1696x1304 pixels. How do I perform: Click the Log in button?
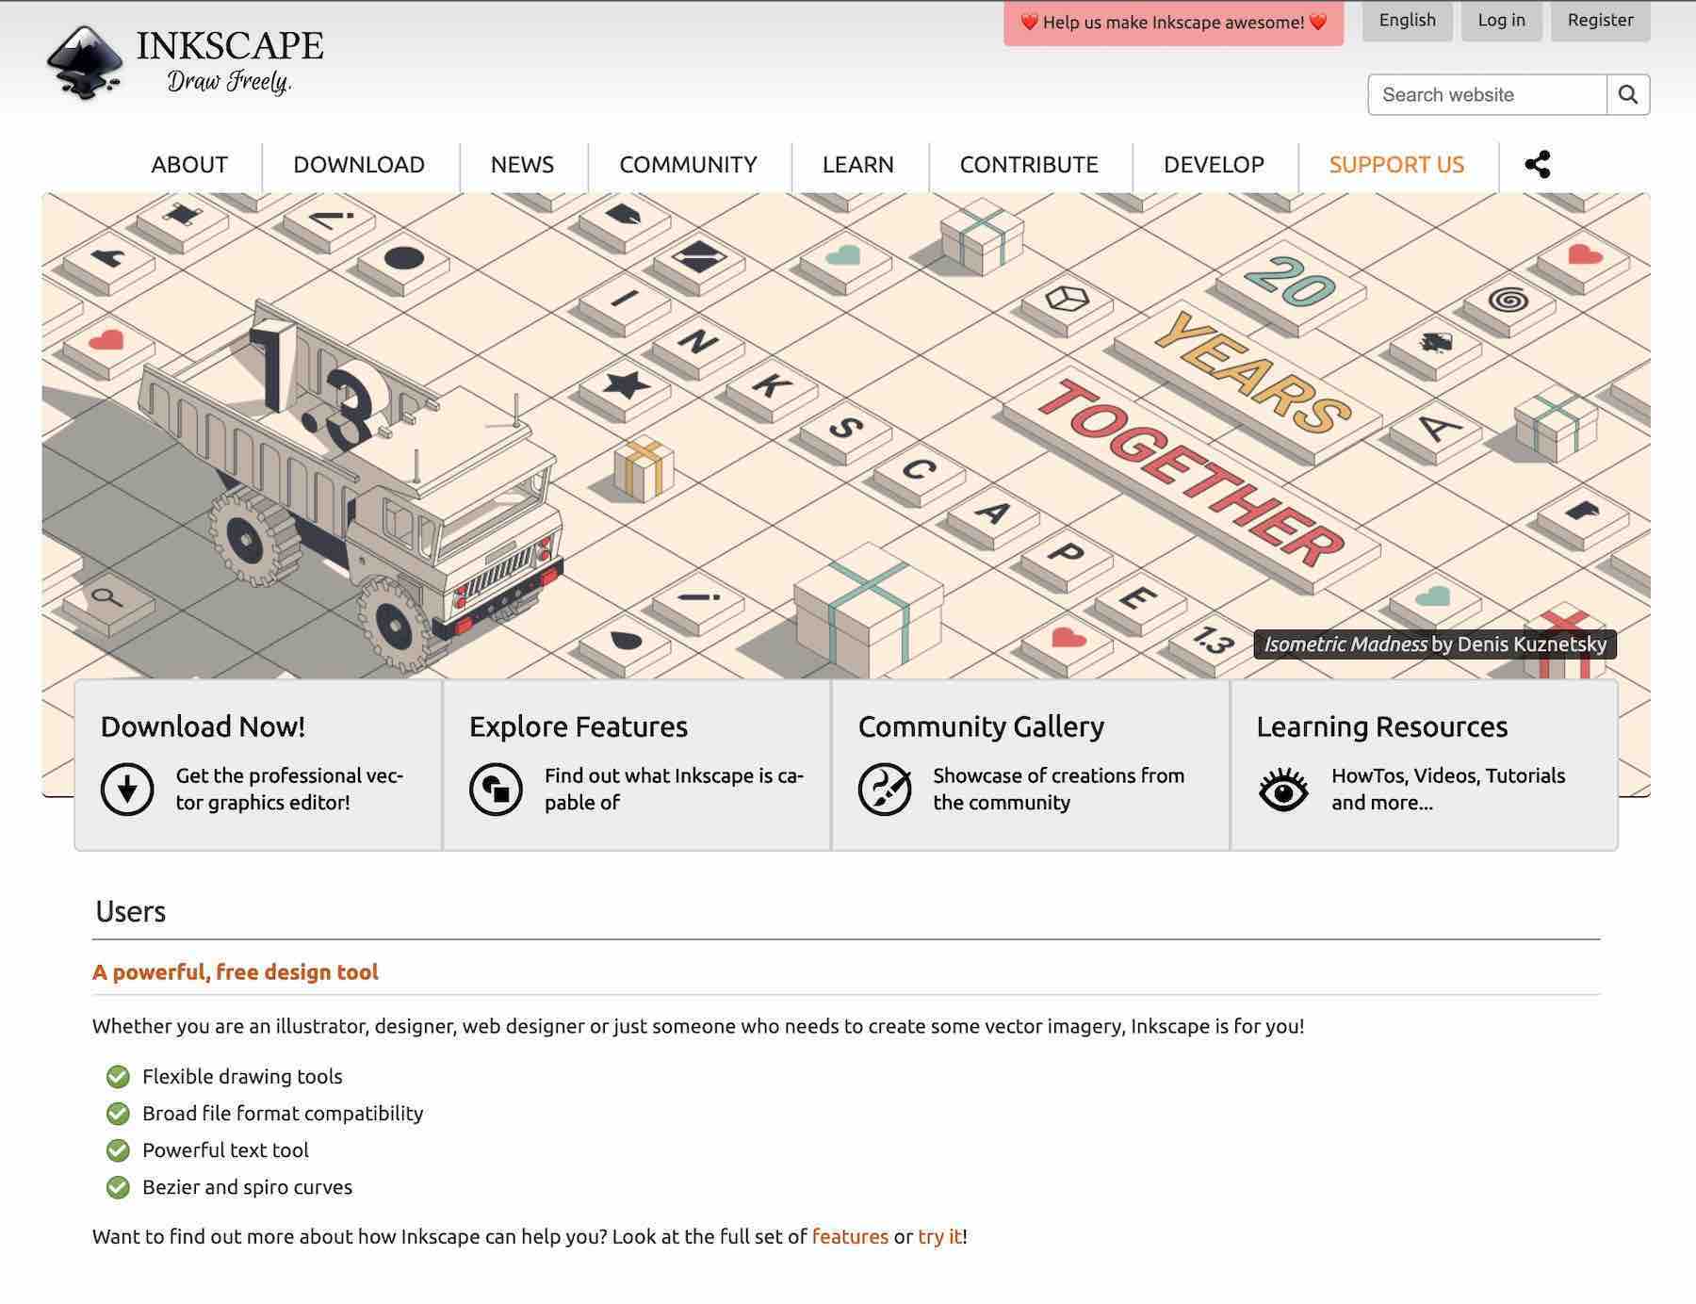tap(1502, 19)
